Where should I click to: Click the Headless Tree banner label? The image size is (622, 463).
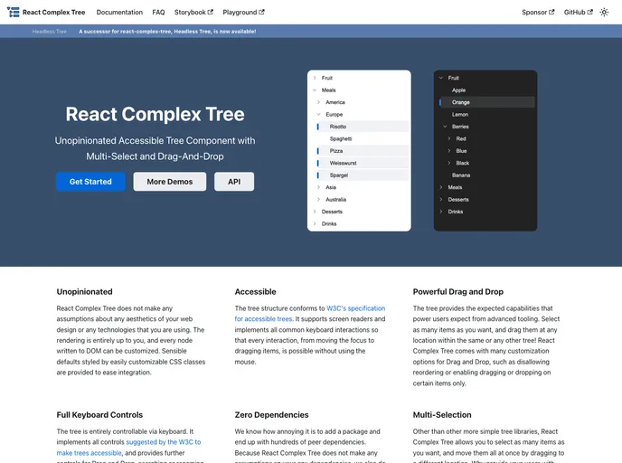(x=50, y=32)
